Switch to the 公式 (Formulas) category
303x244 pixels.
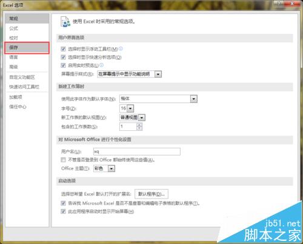tap(27, 28)
